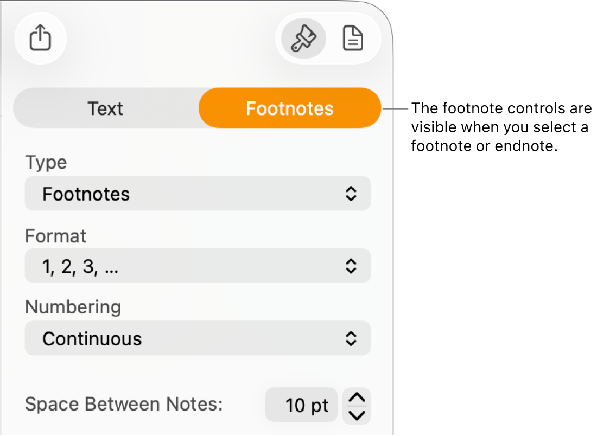Click the upload arrow in the Share icon
The height and width of the screenshot is (436, 597).
click(x=40, y=37)
